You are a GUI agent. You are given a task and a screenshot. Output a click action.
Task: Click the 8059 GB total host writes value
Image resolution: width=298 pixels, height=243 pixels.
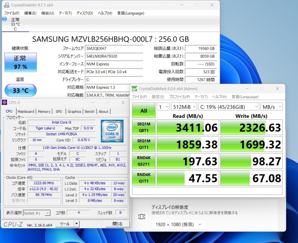201,56
